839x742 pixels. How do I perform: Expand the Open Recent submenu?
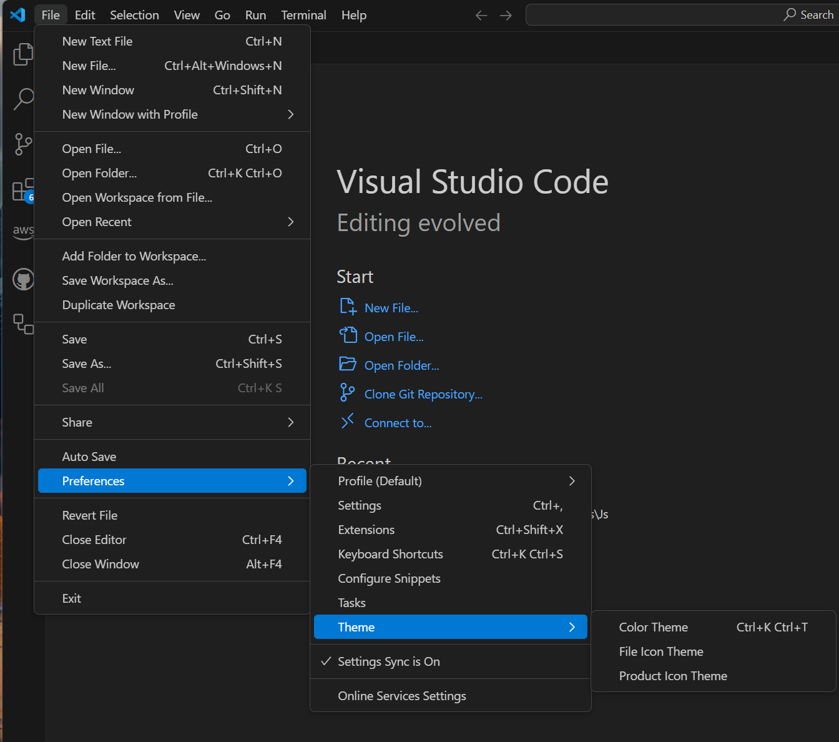point(97,222)
